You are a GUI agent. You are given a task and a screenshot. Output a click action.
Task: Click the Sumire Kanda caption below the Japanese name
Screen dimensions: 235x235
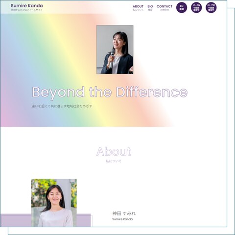122,219
